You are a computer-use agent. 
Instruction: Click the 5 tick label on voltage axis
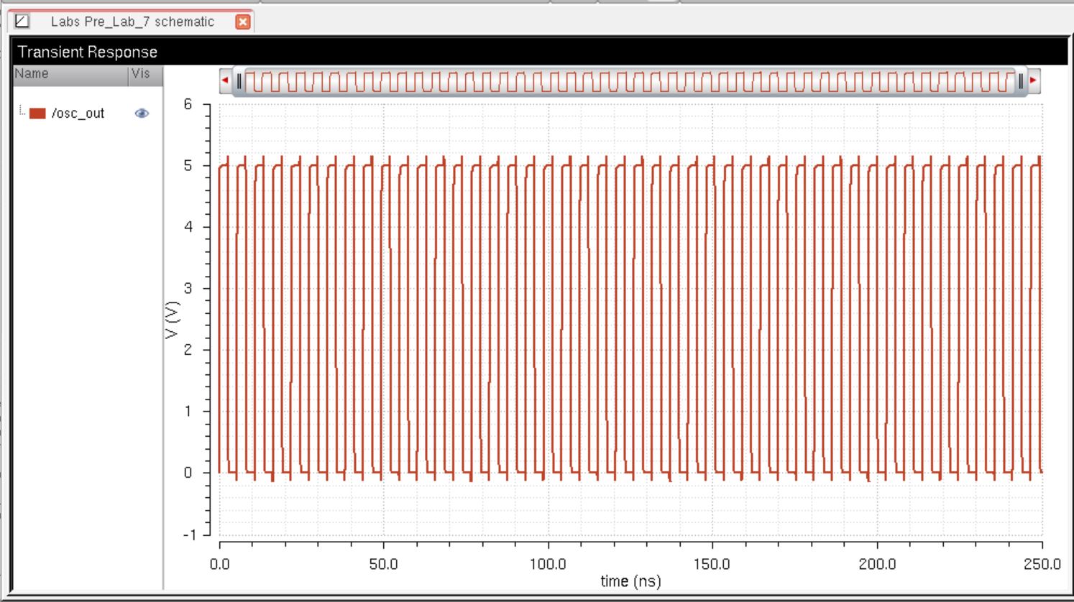pyautogui.click(x=188, y=166)
